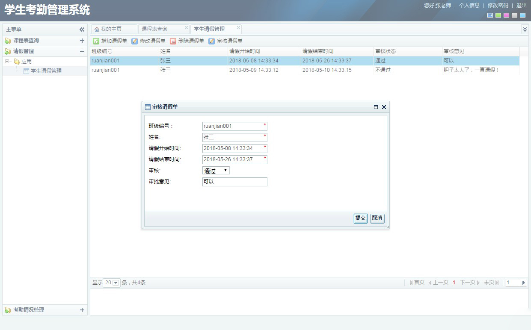Click the 增加请假单 add icon
This screenshot has height=330, width=531.
click(96, 41)
